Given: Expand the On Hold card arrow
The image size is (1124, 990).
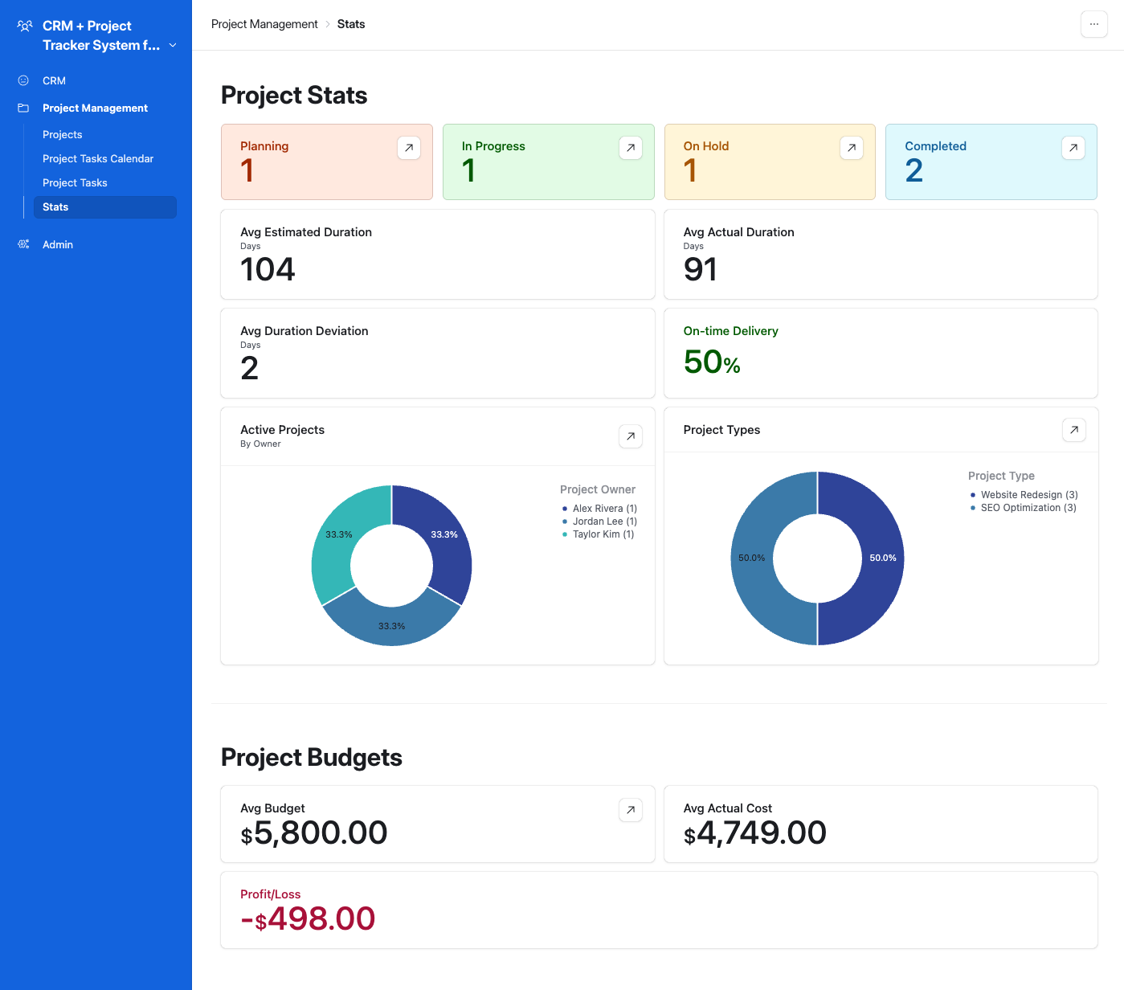Looking at the screenshot, I should (x=852, y=148).
